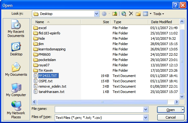Open My Recent Documents in places bar
Screen dimensions: 188x123
[x=16, y=28]
